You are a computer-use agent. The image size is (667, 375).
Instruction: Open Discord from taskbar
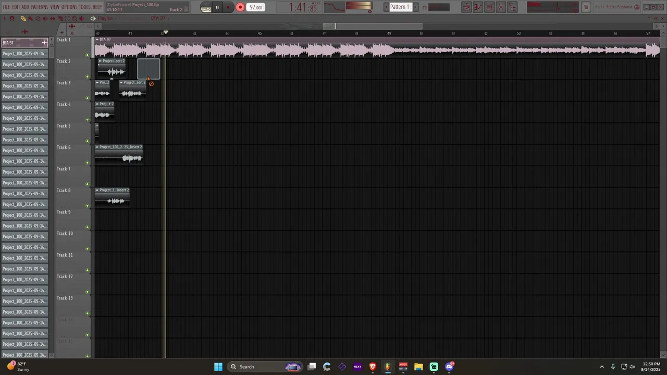[x=449, y=367]
